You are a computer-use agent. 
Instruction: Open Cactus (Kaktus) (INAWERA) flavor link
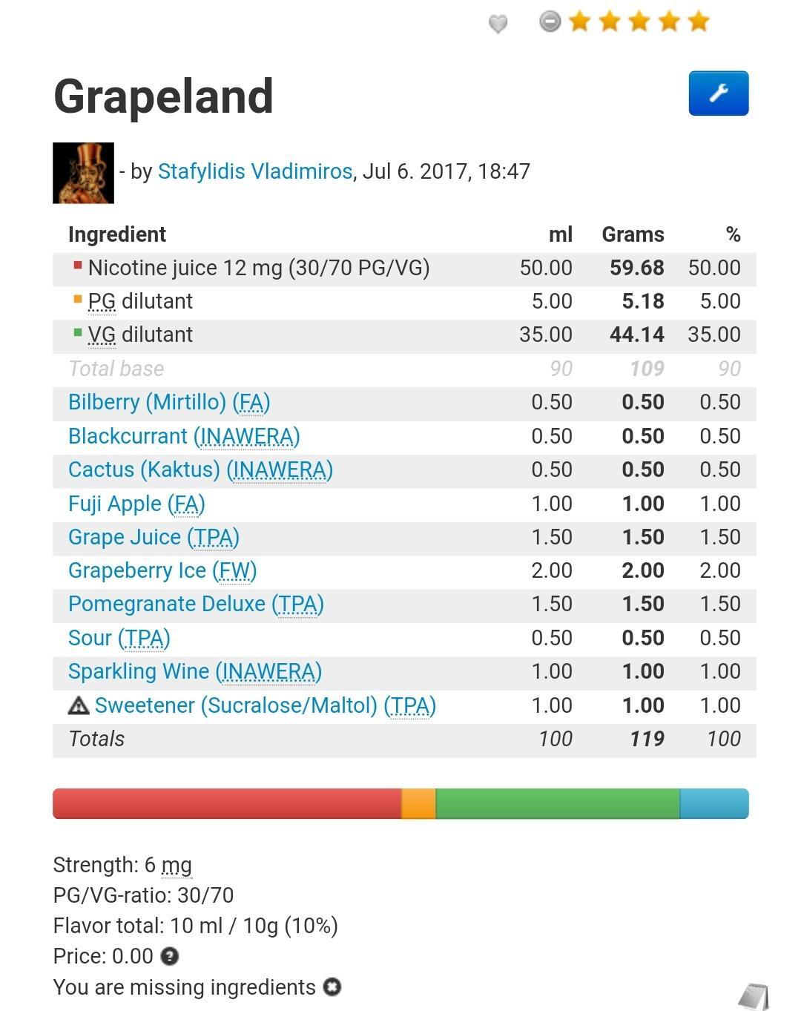tap(200, 470)
